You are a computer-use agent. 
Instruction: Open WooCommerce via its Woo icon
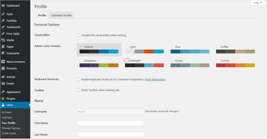[3, 62]
